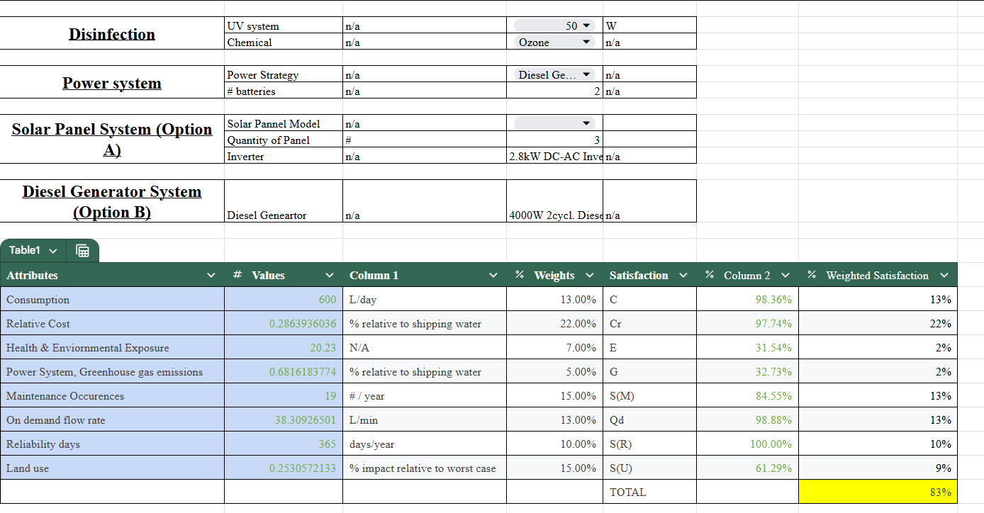Select the Quantity of Panel value cell
984x513 pixels.
[x=554, y=140]
